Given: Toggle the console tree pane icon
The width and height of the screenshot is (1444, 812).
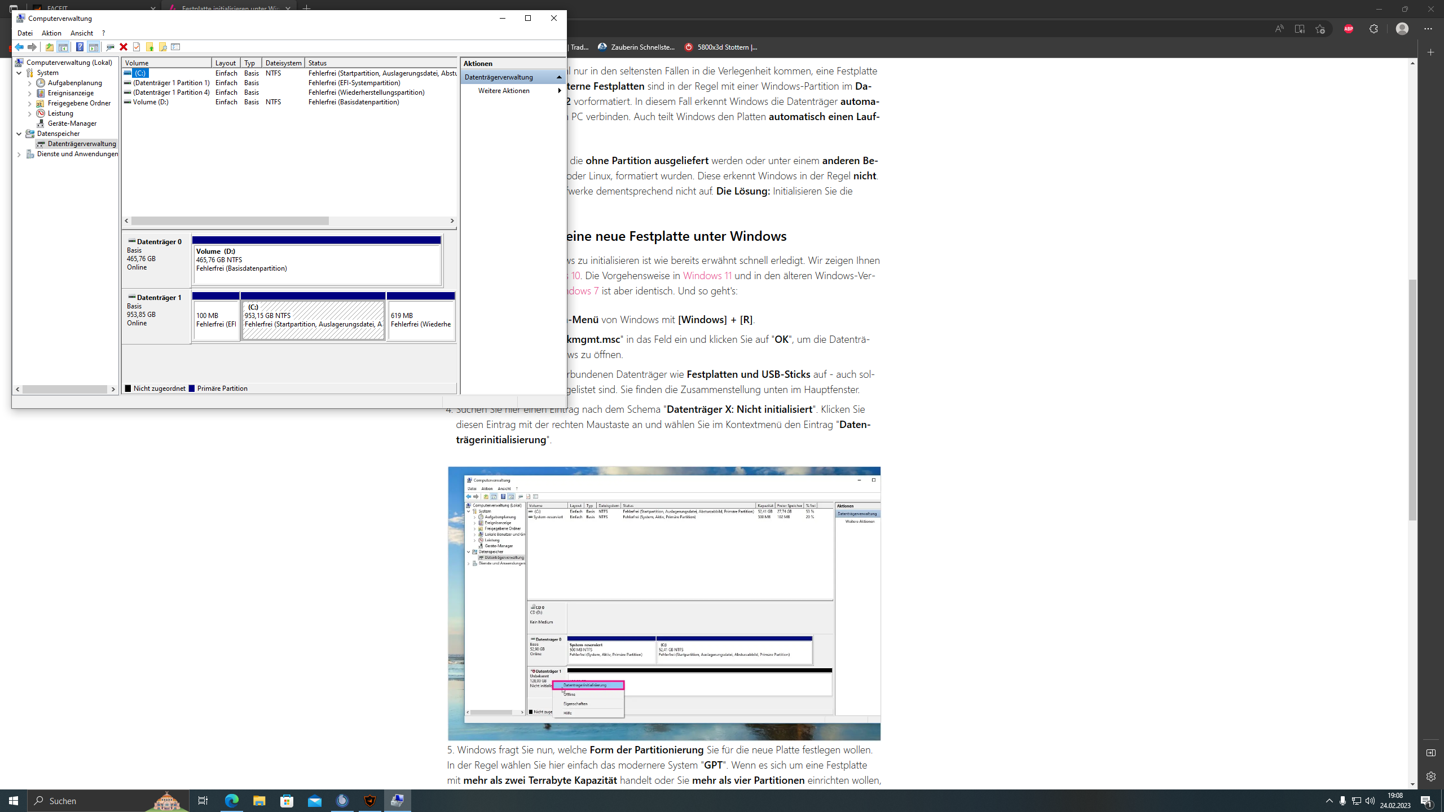Looking at the screenshot, I should click(63, 47).
